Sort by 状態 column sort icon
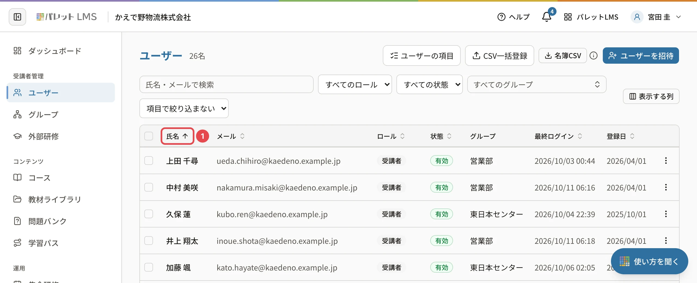The image size is (697, 283). click(x=449, y=136)
